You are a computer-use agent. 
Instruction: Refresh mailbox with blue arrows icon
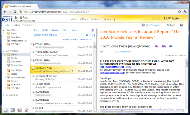(93, 30)
